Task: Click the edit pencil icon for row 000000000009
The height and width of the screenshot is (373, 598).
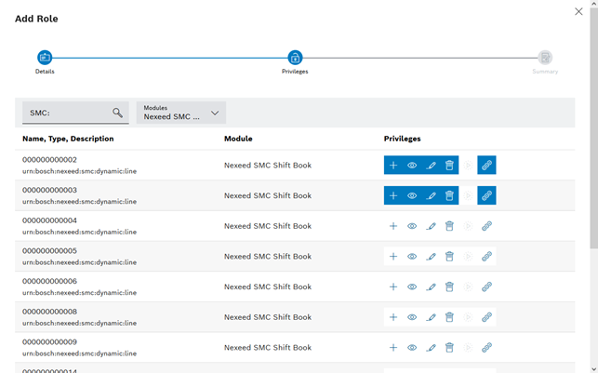Action: 431,348
